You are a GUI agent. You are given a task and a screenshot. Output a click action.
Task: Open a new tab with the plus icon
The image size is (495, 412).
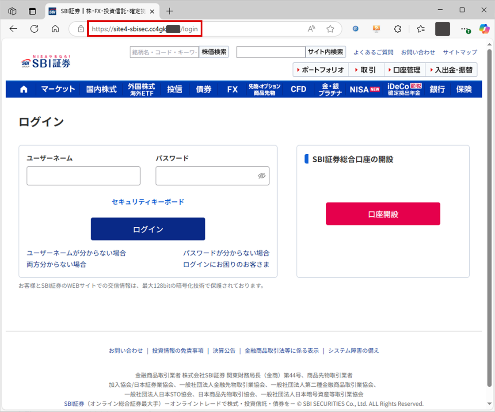(170, 11)
